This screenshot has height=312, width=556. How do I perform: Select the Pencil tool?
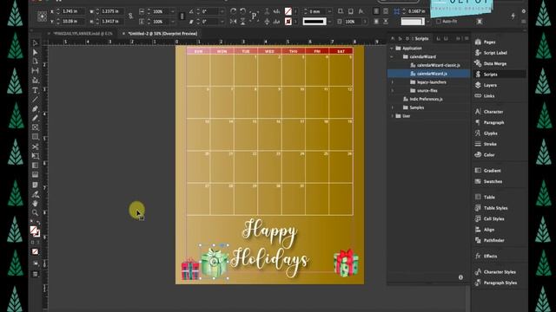pos(35,118)
